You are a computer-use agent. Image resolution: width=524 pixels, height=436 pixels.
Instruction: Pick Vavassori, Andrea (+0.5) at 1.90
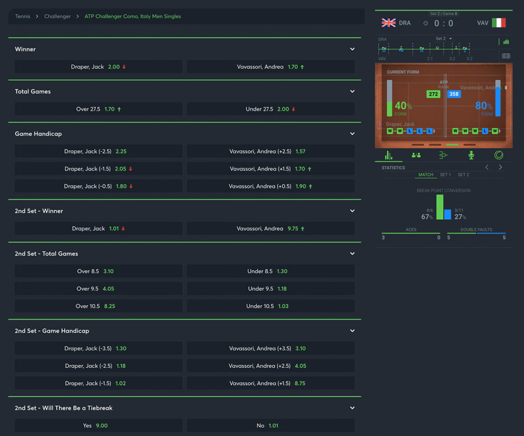click(271, 186)
